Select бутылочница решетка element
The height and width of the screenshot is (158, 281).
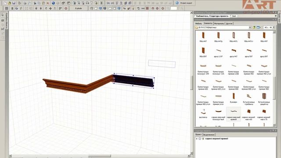264,99
